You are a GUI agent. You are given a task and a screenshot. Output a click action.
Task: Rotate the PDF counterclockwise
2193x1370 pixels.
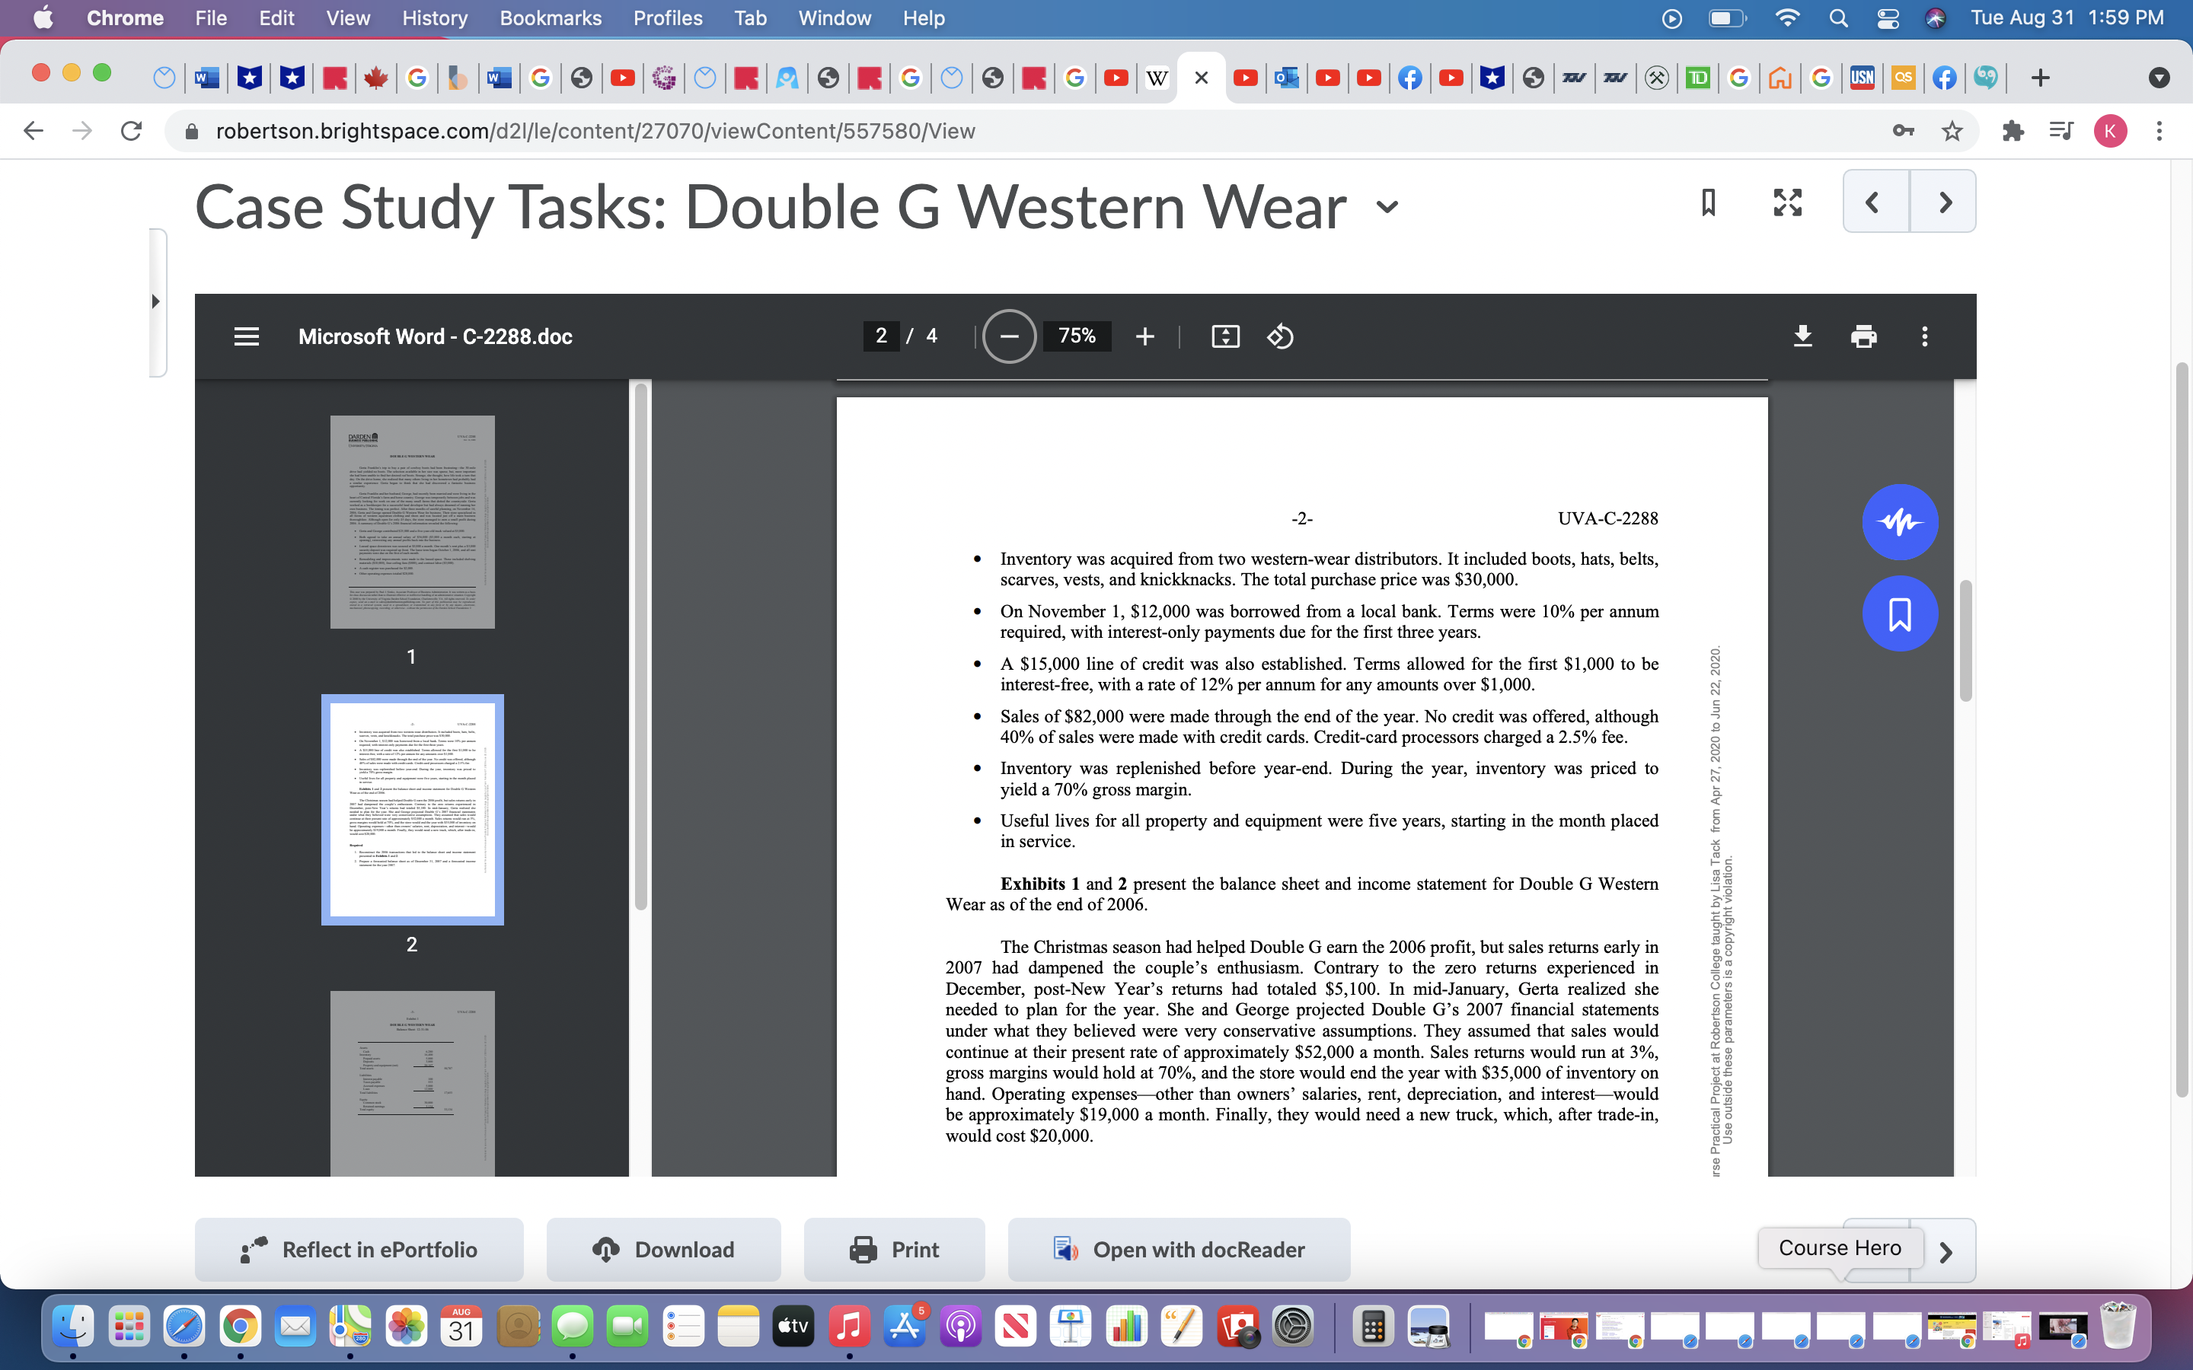coord(1279,336)
